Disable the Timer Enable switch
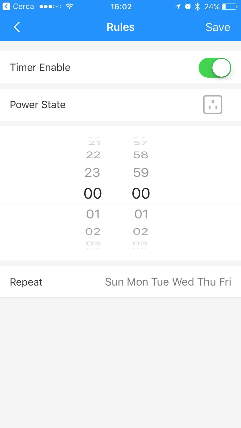Viewport: 241px width, 428px height. pos(215,68)
